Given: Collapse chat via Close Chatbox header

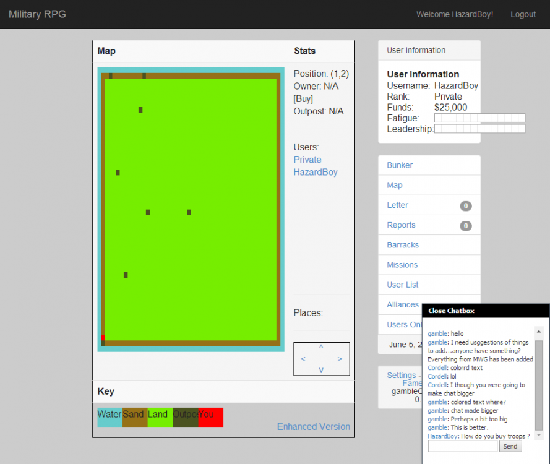Looking at the screenshot, I should point(451,311).
